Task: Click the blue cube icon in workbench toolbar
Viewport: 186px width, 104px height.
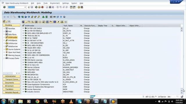Action: [x=26, y=17]
